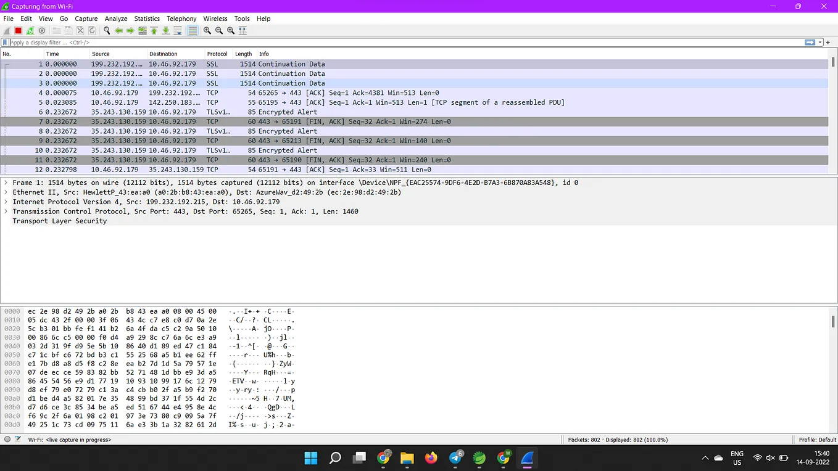The image size is (838, 471).
Task: Click the Zoom in toolbar icon
Action: click(x=207, y=30)
